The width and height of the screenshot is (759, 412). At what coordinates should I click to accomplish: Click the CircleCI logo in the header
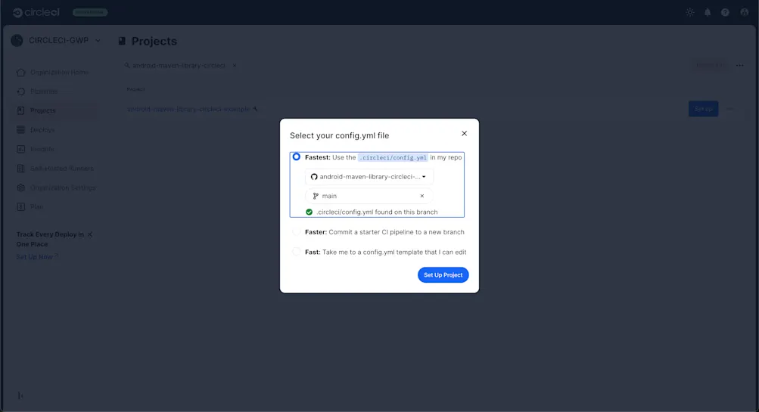[36, 13]
